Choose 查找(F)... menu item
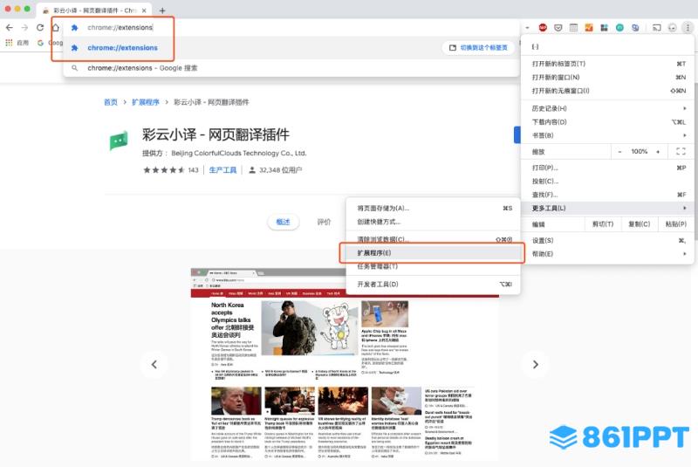 pyautogui.click(x=608, y=195)
